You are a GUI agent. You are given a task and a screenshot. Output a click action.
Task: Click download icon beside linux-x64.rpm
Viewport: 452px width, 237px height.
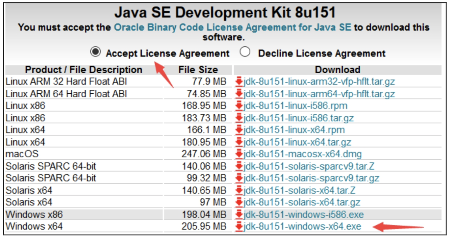(x=239, y=130)
